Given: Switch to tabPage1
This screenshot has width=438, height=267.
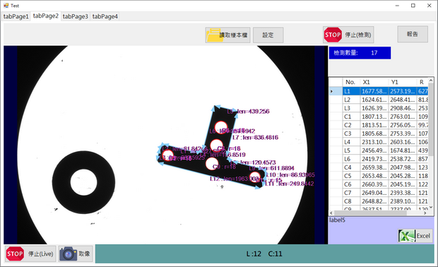Looking at the screenshot, I should click(x=16, y=16).
